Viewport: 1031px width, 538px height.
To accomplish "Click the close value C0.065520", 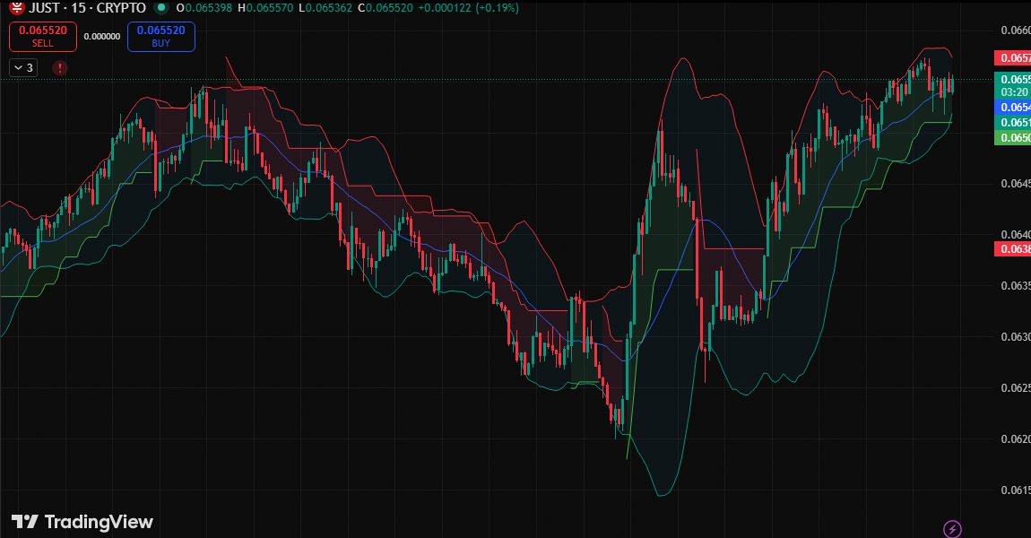I will coord(385,8).
